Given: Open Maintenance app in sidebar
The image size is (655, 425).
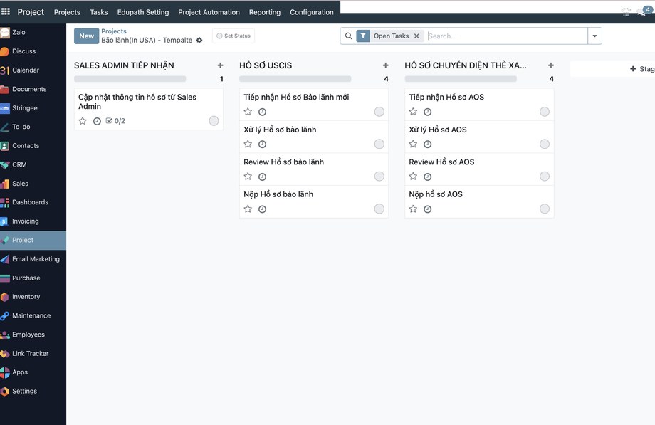Looking at the screenshot, I should tap(33, 315).
